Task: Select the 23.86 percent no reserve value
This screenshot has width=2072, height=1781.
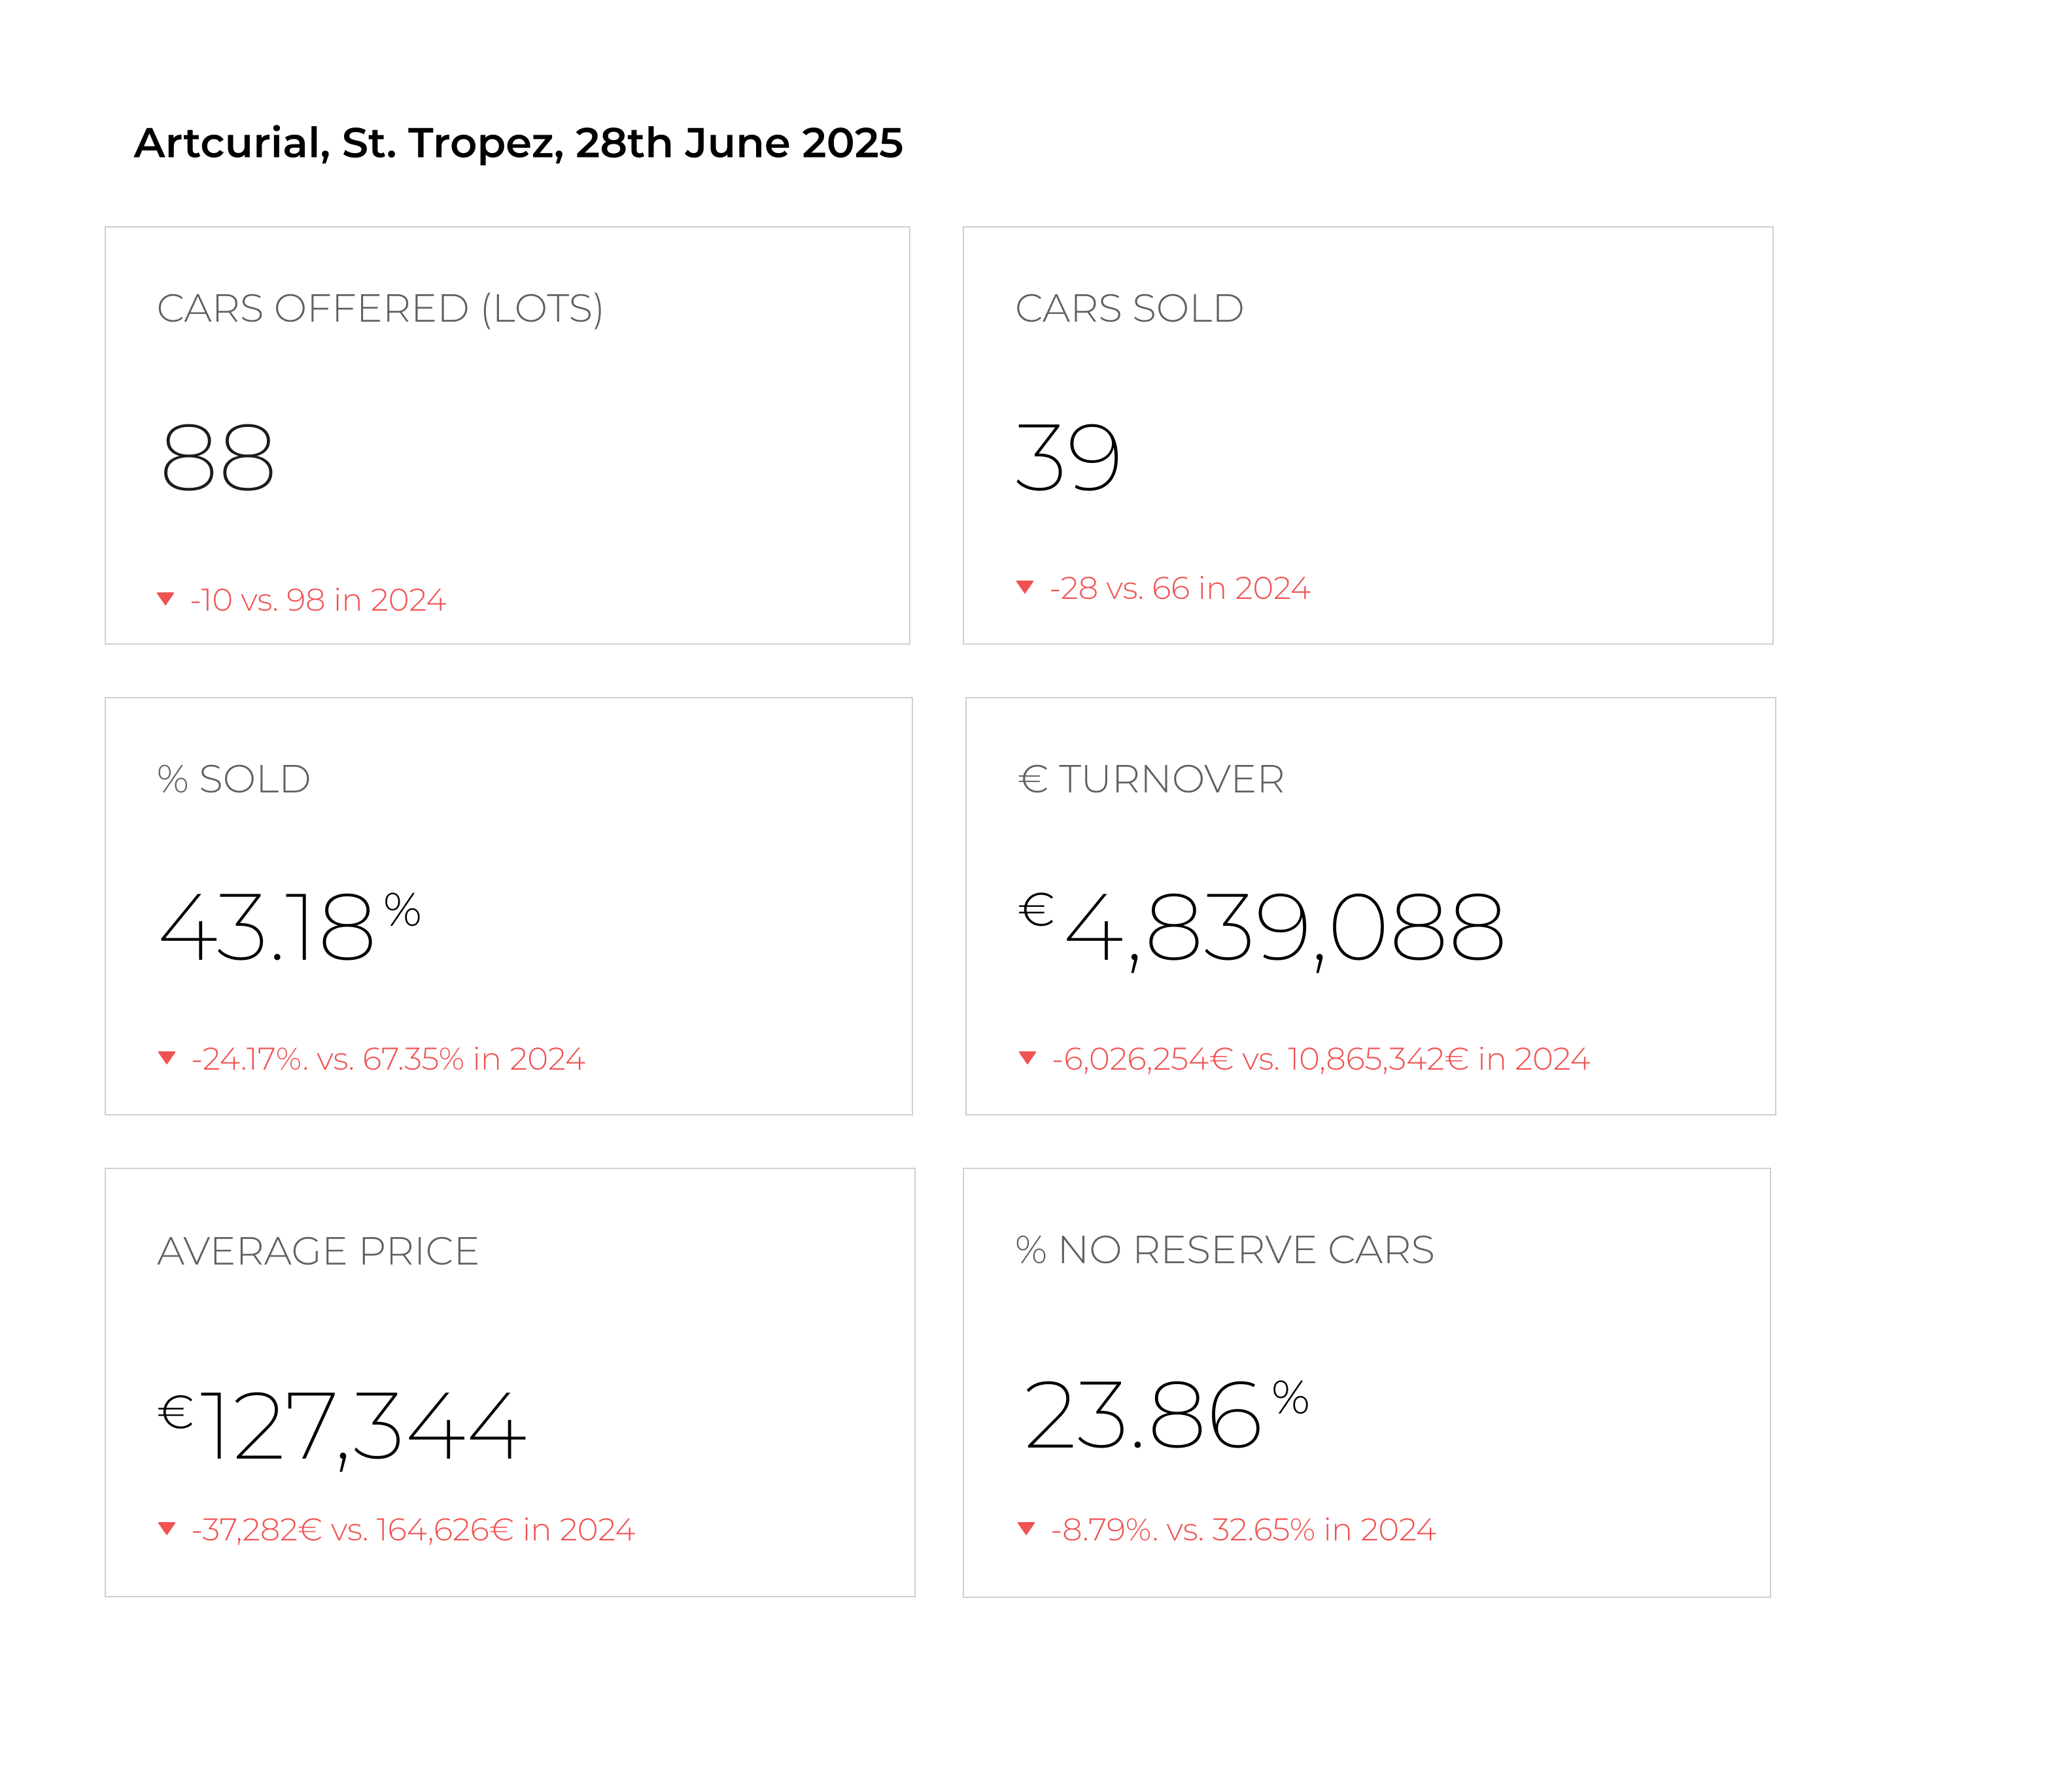Action: 1166,1413
